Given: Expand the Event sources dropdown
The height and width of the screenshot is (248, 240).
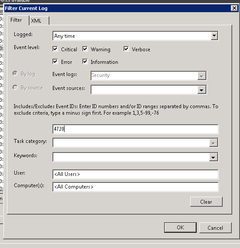Looking at the screenshot, I should click(201, 90).
